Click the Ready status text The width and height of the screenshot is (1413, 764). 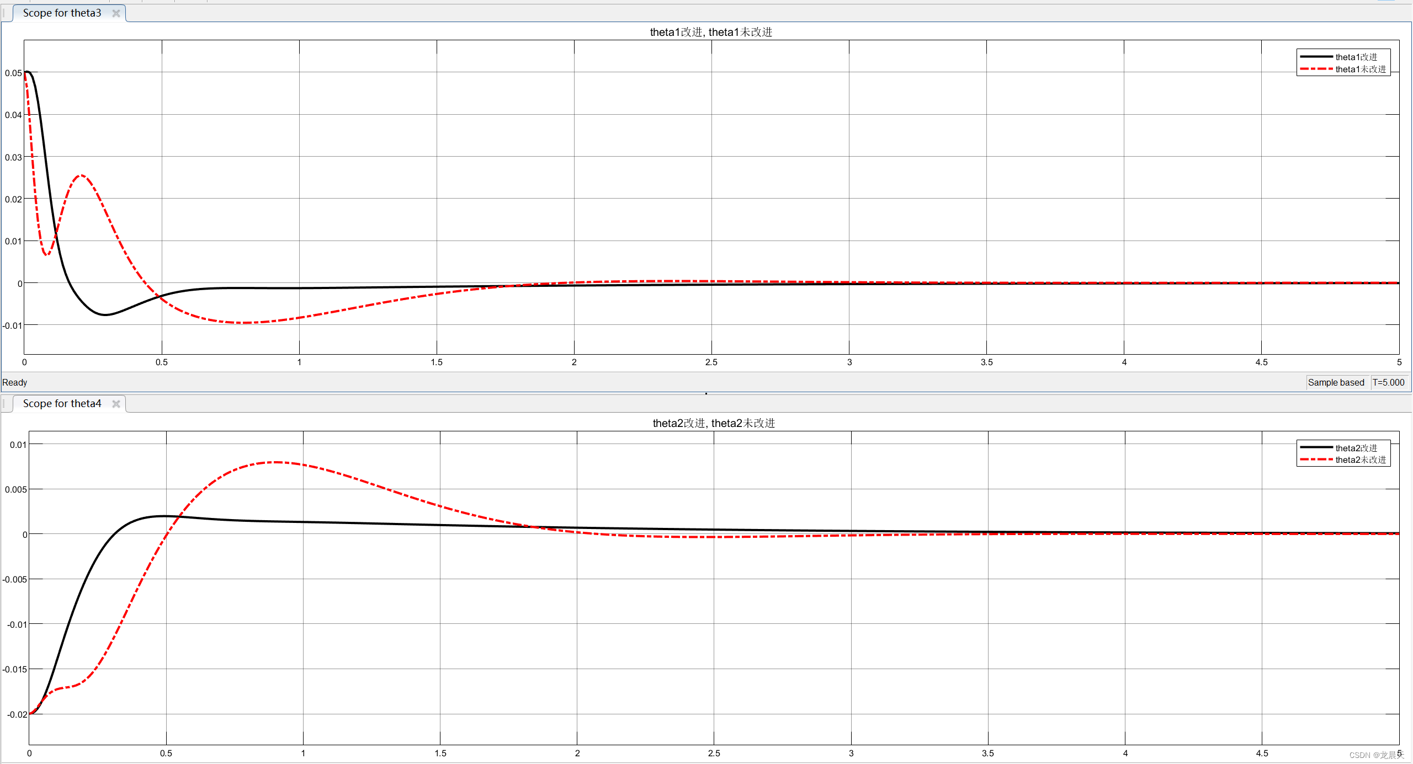point(15,382)
